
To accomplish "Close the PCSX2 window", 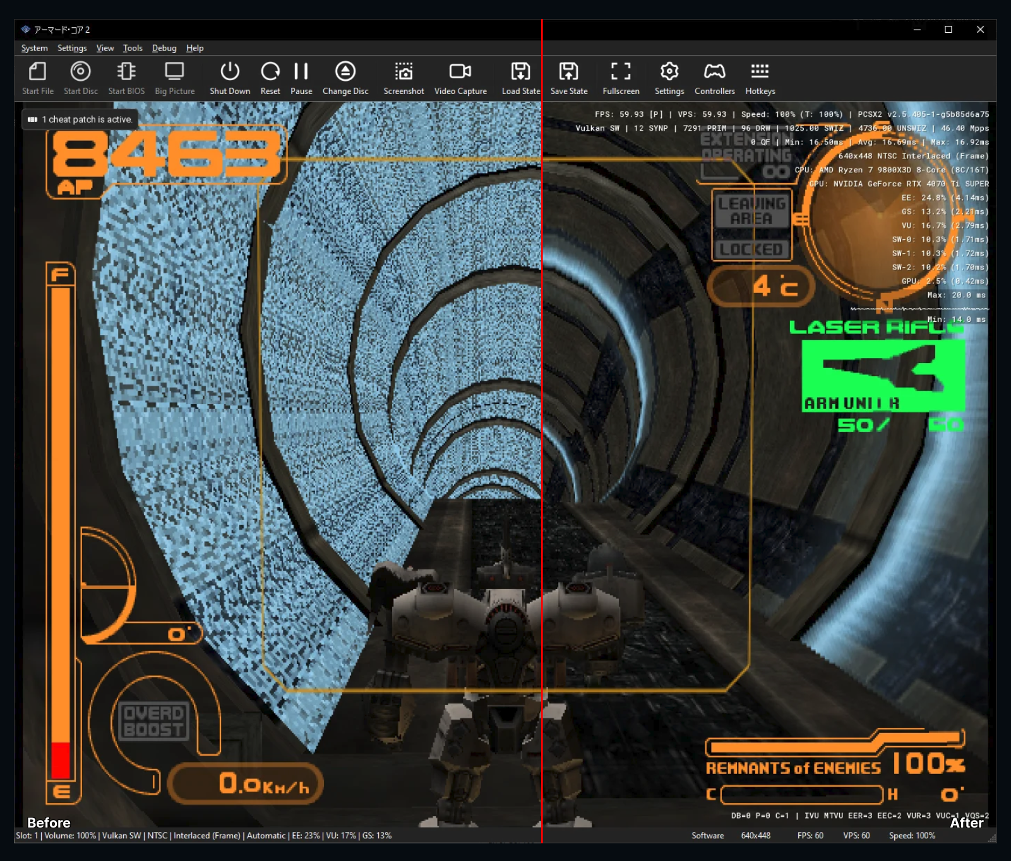I will (x=980, y=30).
